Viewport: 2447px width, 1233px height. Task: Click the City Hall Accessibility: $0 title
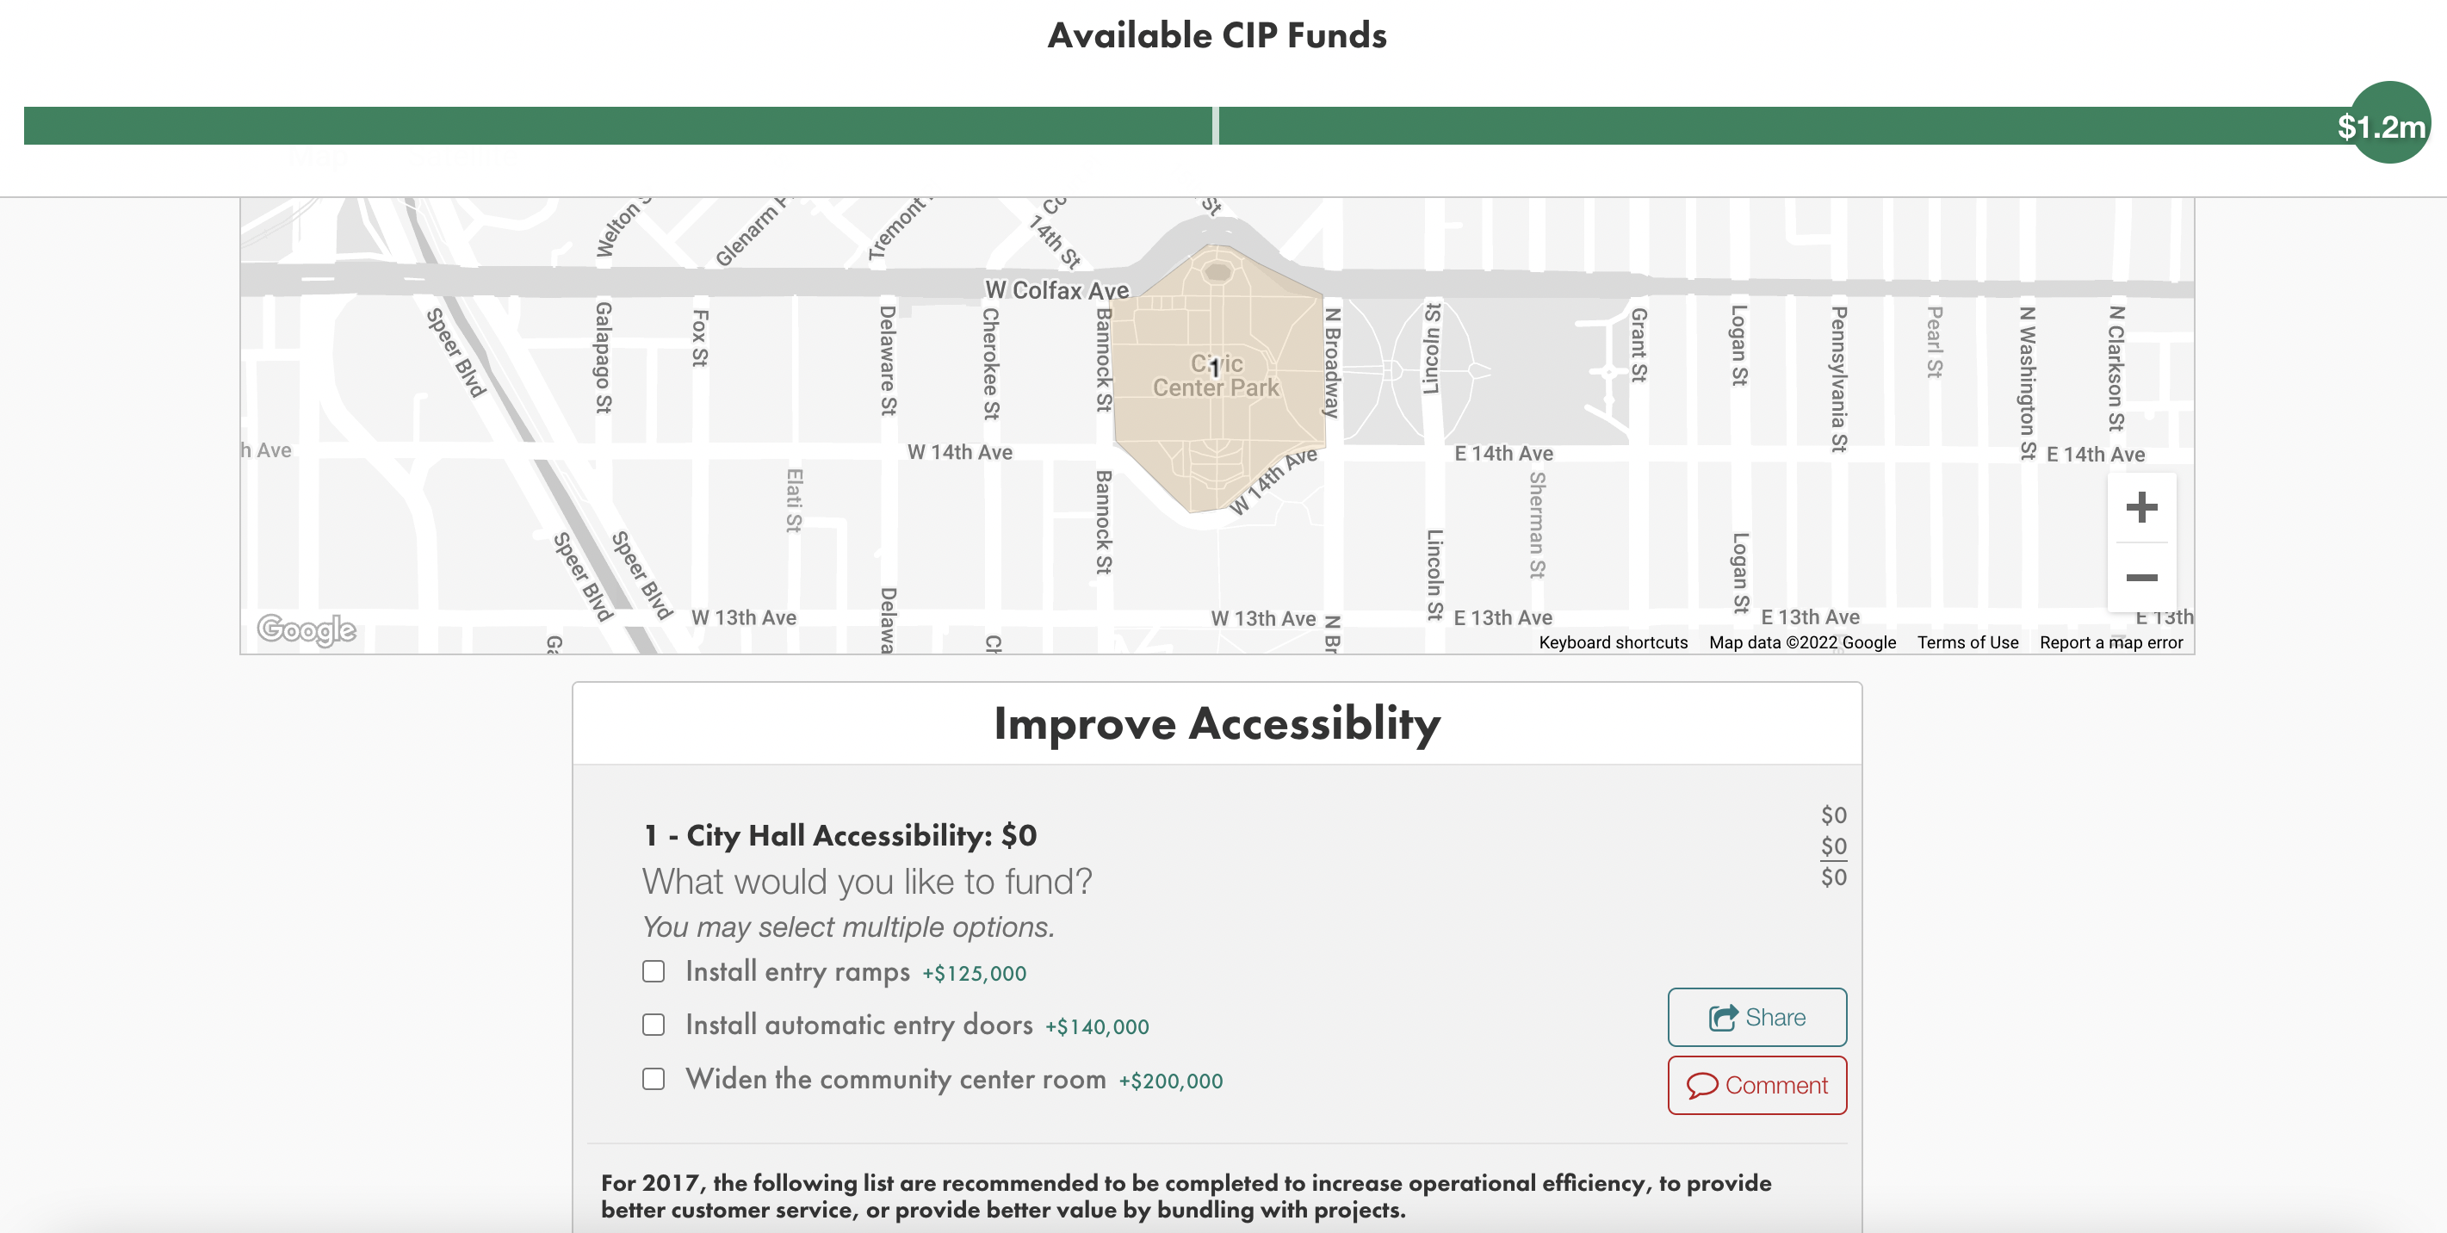click(x=839, y=835)
